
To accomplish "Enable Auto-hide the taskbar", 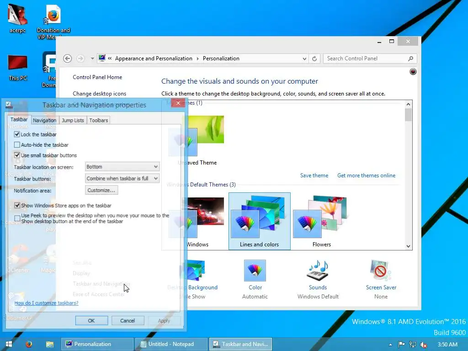I will (x=17, y=145).
